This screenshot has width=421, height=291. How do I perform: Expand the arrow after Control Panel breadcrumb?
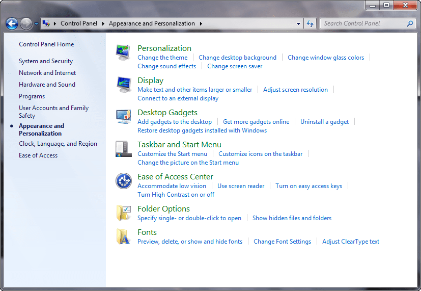click(x=103, y=23)
